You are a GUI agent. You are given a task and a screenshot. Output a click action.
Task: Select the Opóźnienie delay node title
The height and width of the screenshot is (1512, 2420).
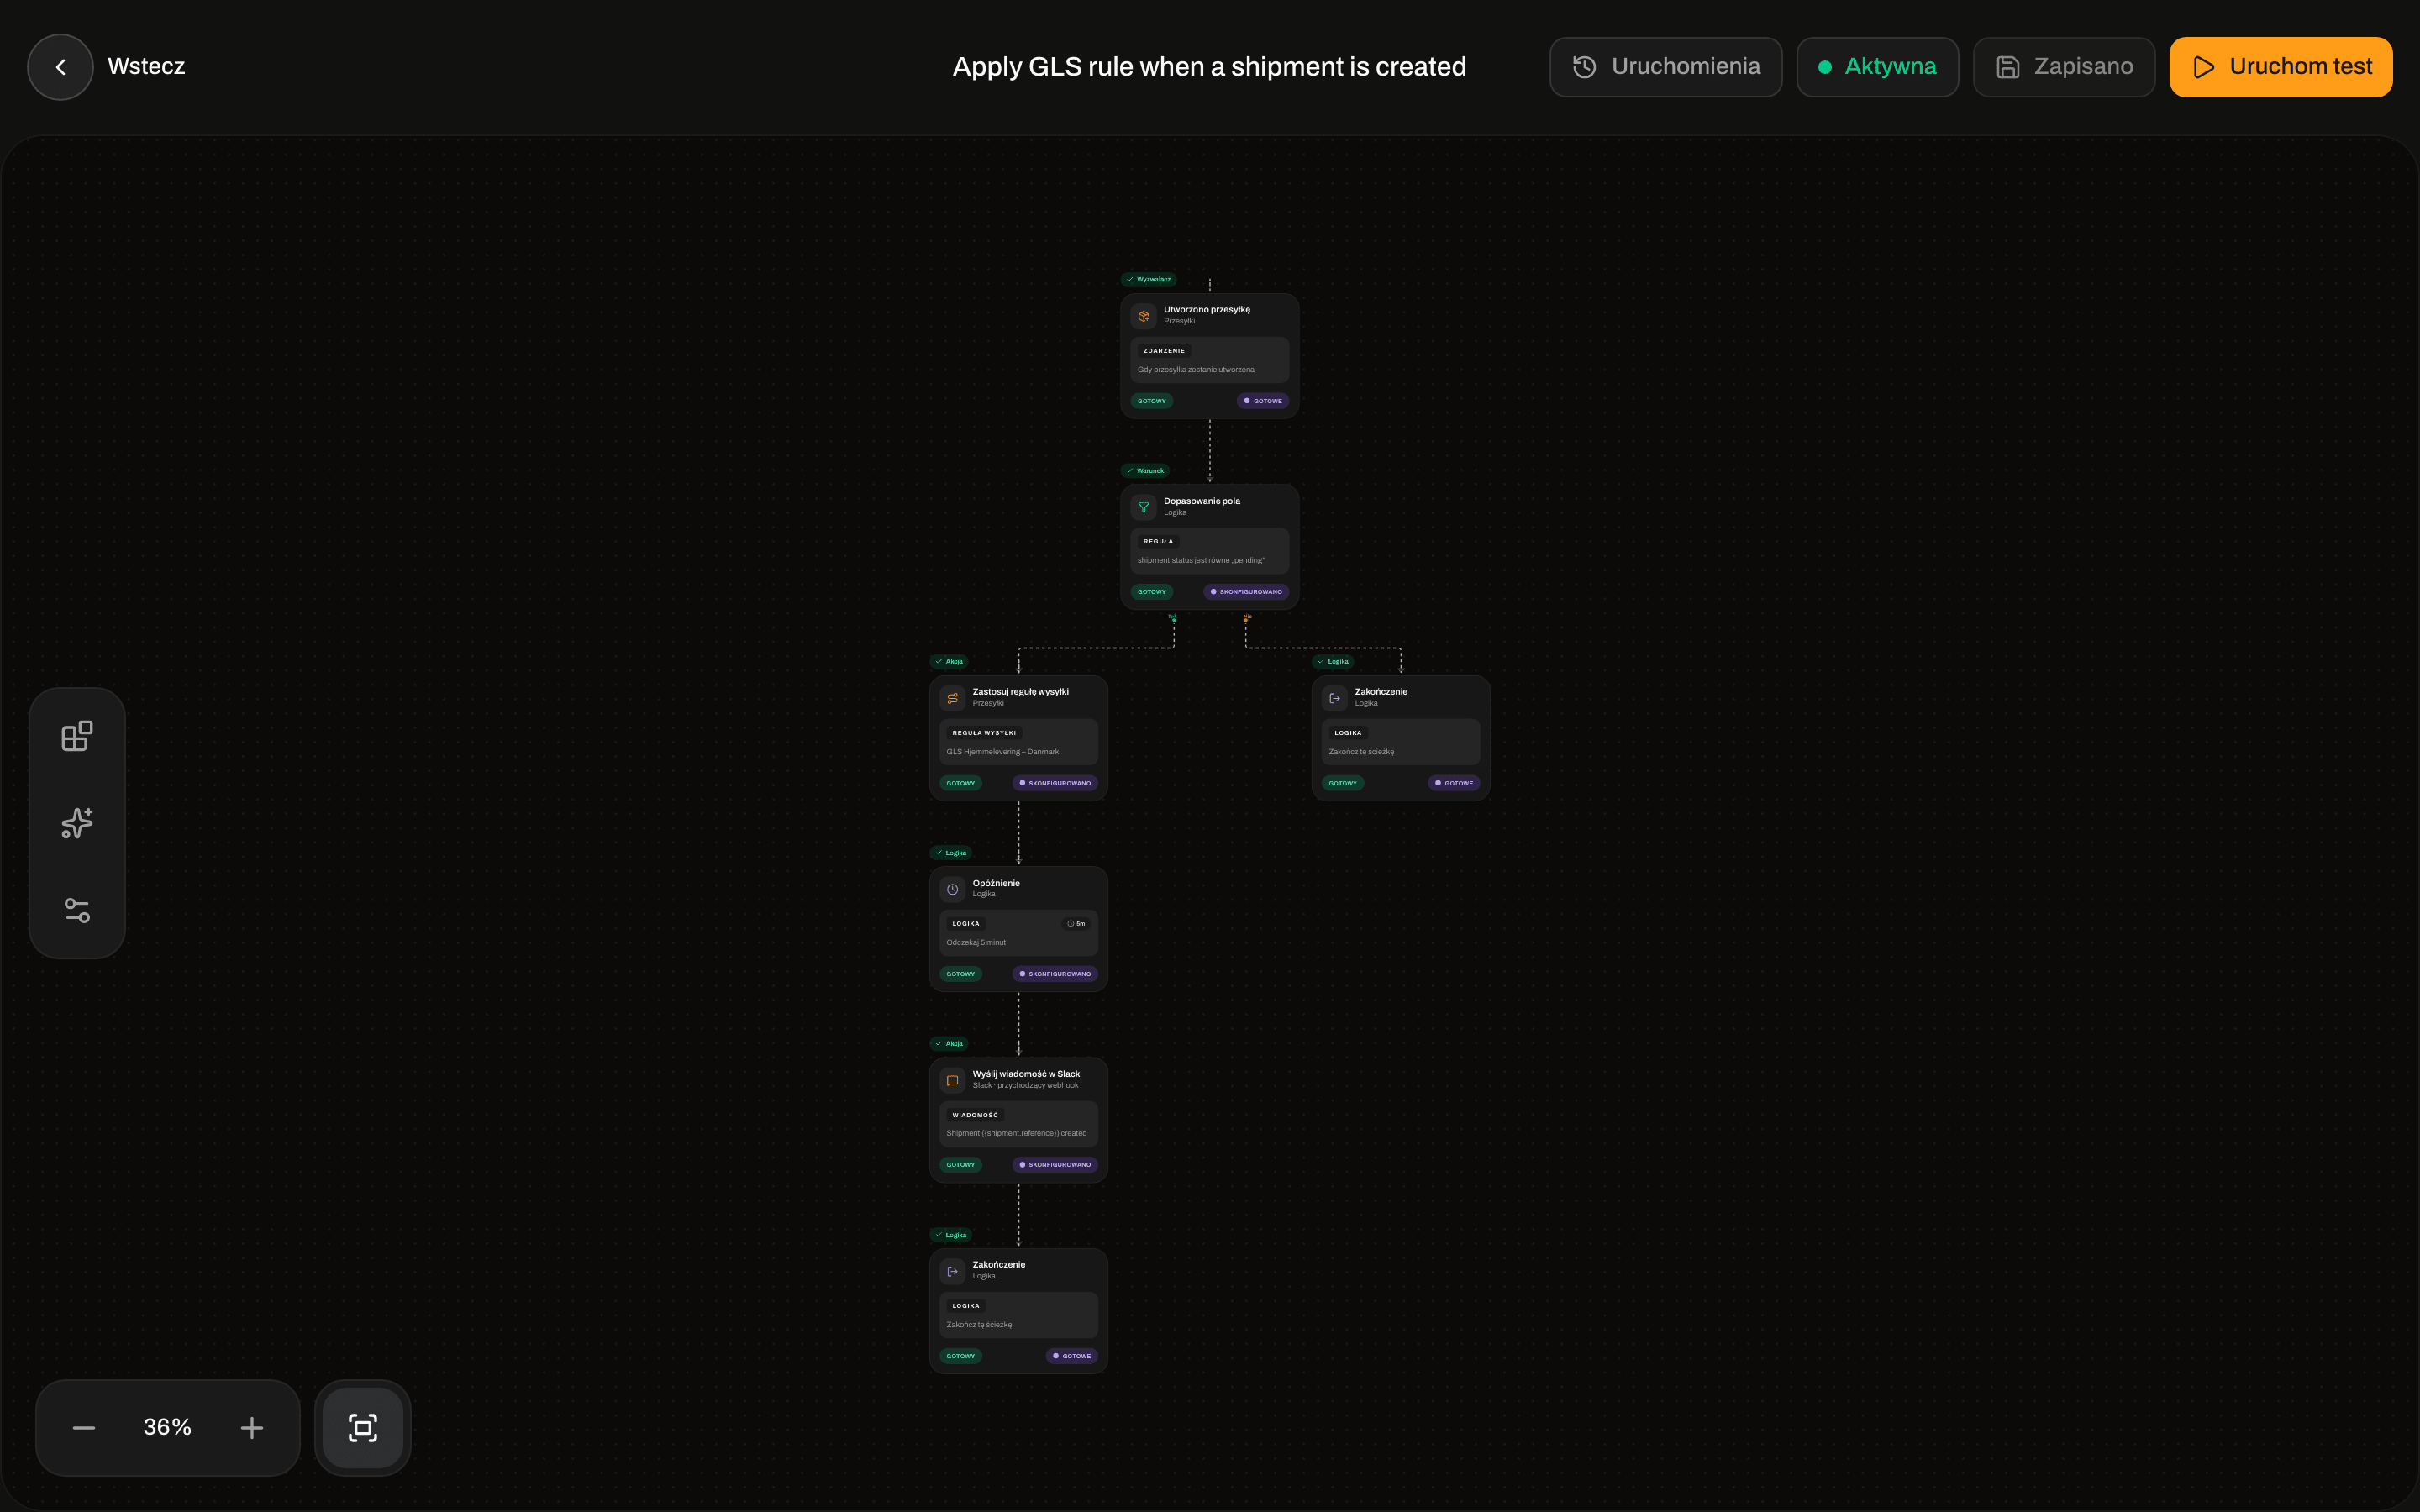[x=996, y=883]
